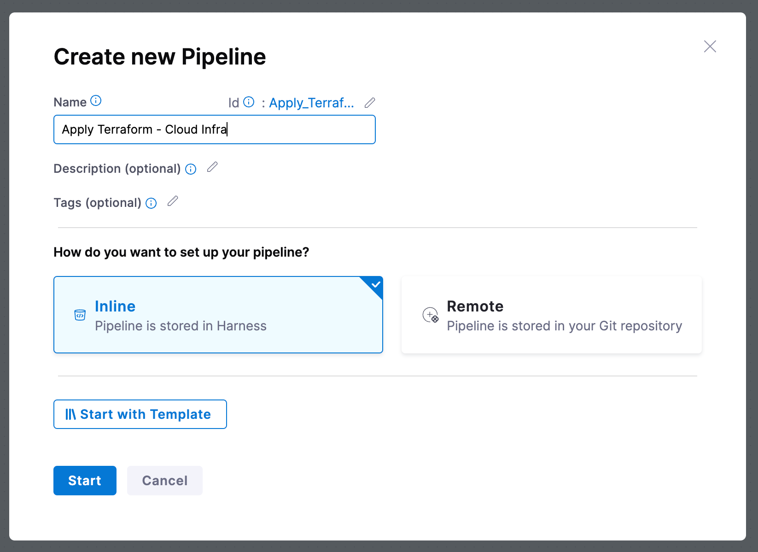This screenshot has height=552, width=758.
Task: Click the info icon beside Name
Action: point(96,101)
